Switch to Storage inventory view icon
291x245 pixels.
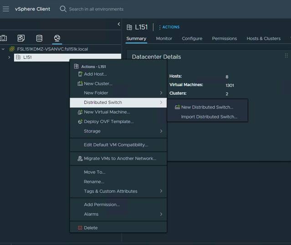(x=39, y=38)
